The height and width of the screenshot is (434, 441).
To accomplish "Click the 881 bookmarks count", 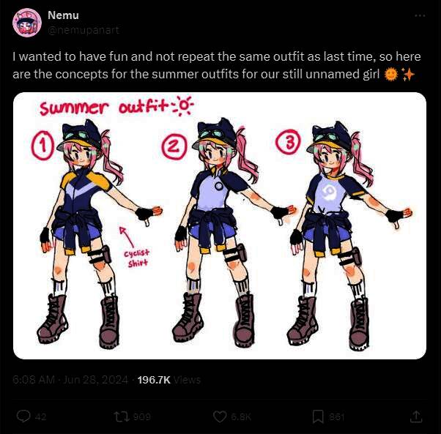I will pyautogui.click(x=337, y=417).
